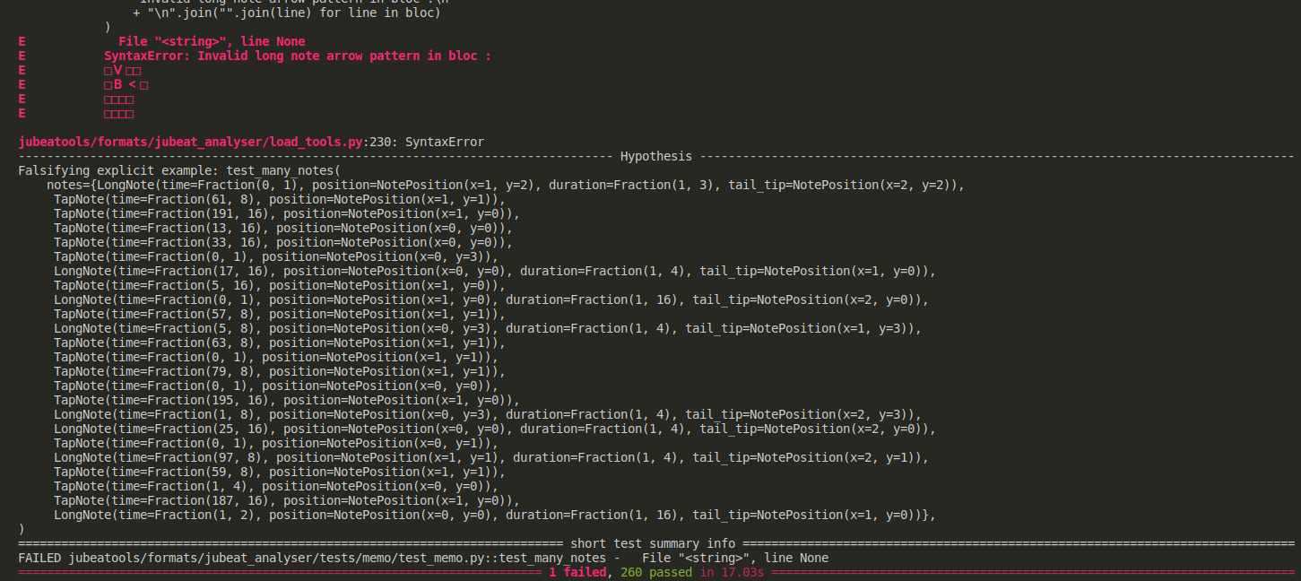Click the '1 failed' result text
Image resolution: width=1301 pixels, height=581 pixels.
pyautogui.click(x=577, y=572)
